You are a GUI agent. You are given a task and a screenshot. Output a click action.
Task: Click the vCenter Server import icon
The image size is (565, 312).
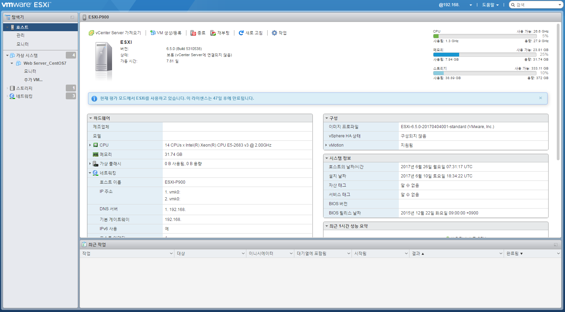pos(91,33)
